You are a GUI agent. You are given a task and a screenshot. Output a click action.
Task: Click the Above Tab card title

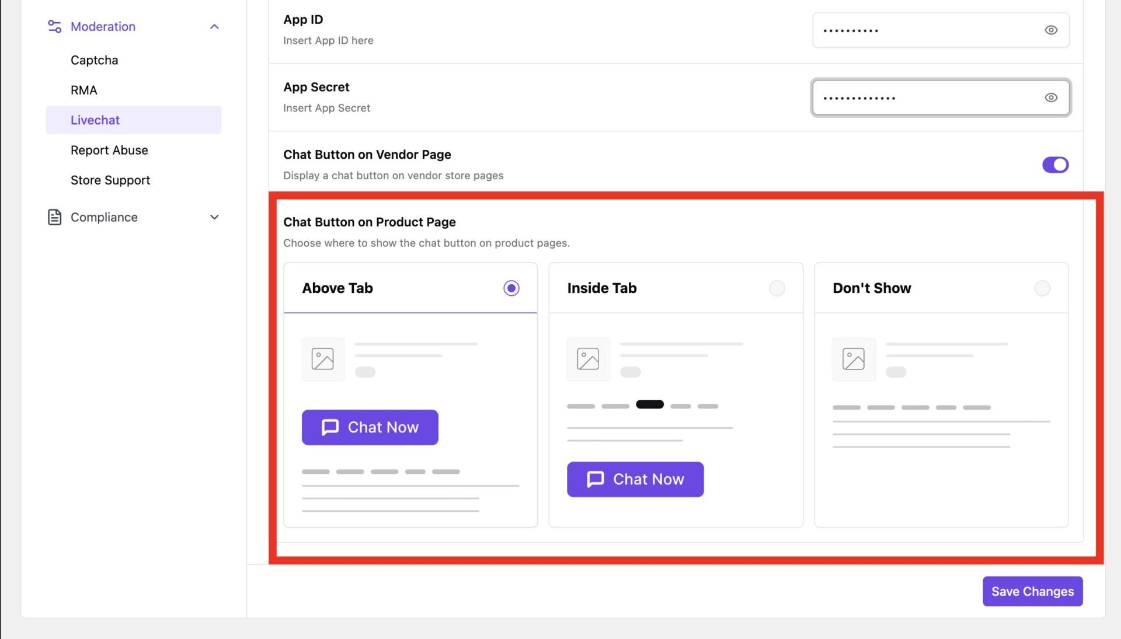(x=337, y=288)
